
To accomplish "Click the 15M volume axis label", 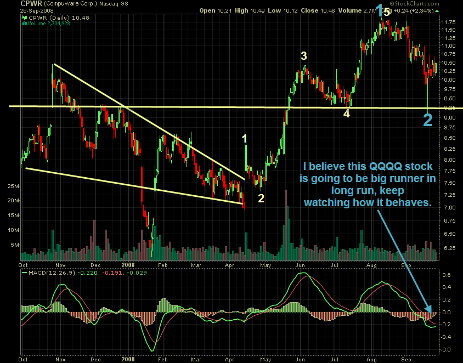I will coord(14,215).
